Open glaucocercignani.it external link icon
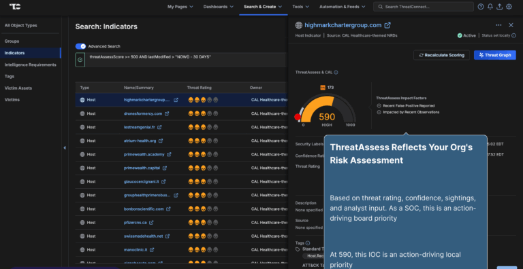Image resolution: width=523 pixels, height=269 pixels. [x=163, y=182]
